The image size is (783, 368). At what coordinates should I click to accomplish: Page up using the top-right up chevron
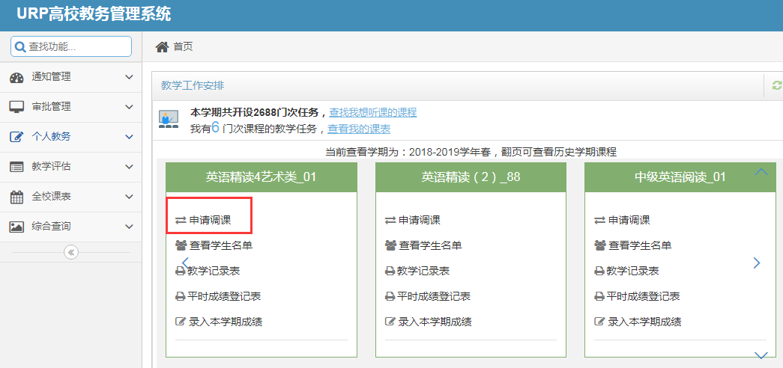tap(761, 172)
